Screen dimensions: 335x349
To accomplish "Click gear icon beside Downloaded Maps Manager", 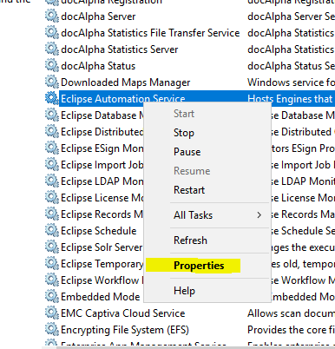I will pyautogui.click(x=52, y=82).
